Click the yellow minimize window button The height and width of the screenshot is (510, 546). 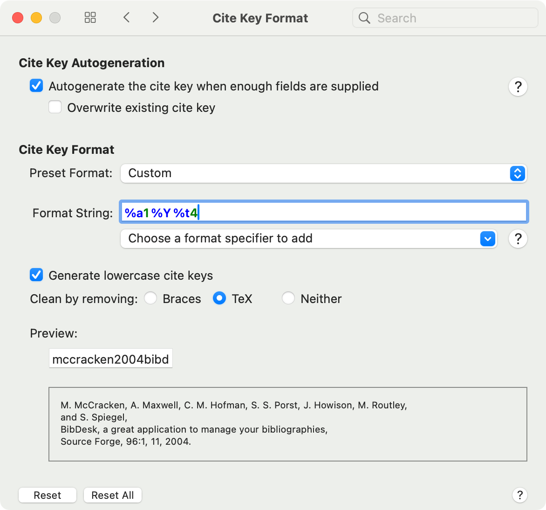(36, 18)
